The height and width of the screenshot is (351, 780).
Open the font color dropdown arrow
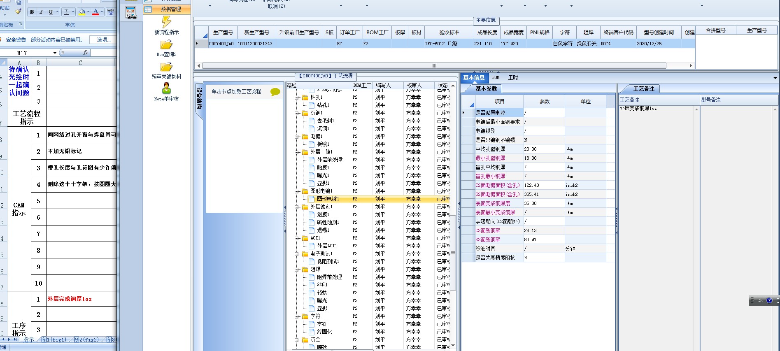click(x=102, y=12)
